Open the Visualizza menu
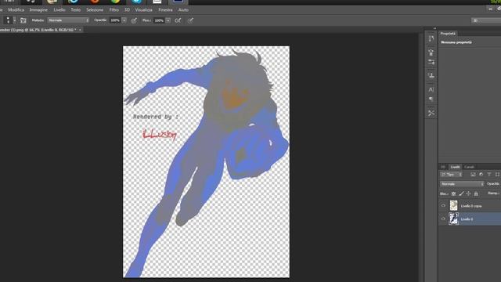 tap(143, 10)
